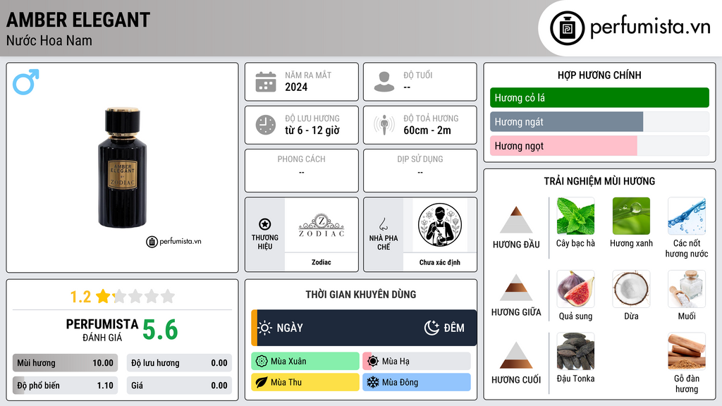Click the fifth gray rating star
722x406 pixels.
(168, 296)
